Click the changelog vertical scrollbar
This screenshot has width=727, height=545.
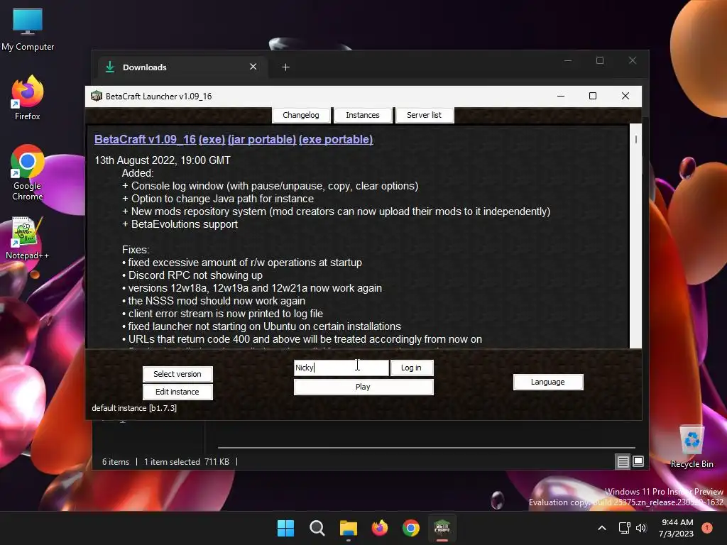pyautogui.click(x=635, y=236)
